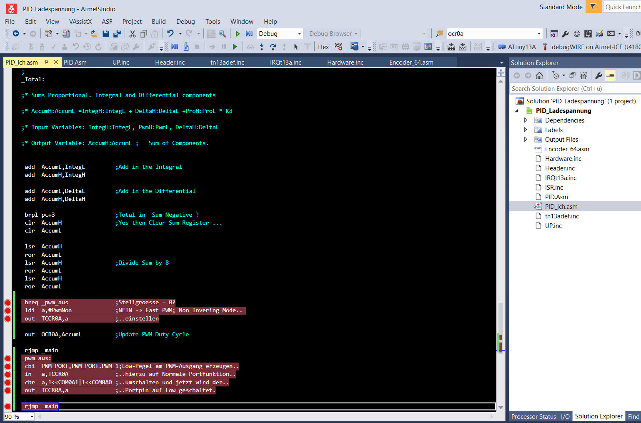Toggle breakpoint on cbi PWM_PORT line
Viewport: 641px width, 423px height.
[x=8, y=366]
